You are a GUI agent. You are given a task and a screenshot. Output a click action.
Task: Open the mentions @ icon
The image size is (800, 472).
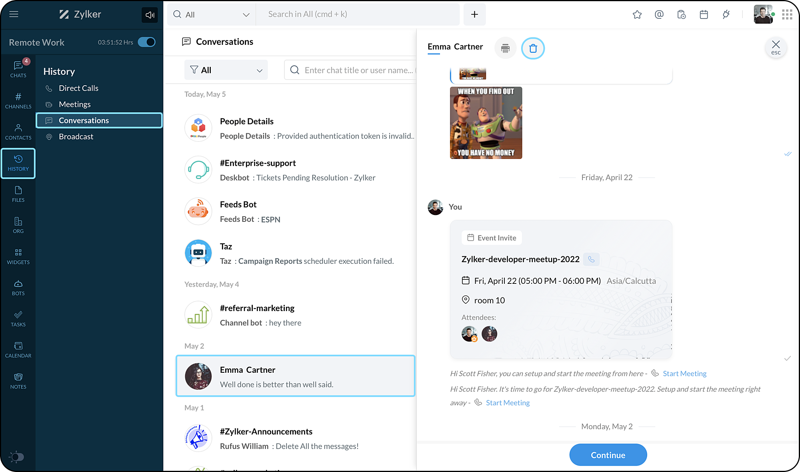(659, 15)
